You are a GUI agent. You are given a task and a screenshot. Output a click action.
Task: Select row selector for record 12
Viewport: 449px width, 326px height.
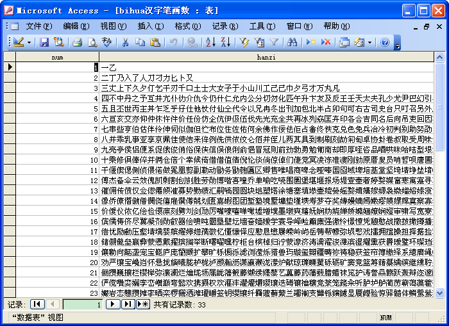[x=10, y=180]
